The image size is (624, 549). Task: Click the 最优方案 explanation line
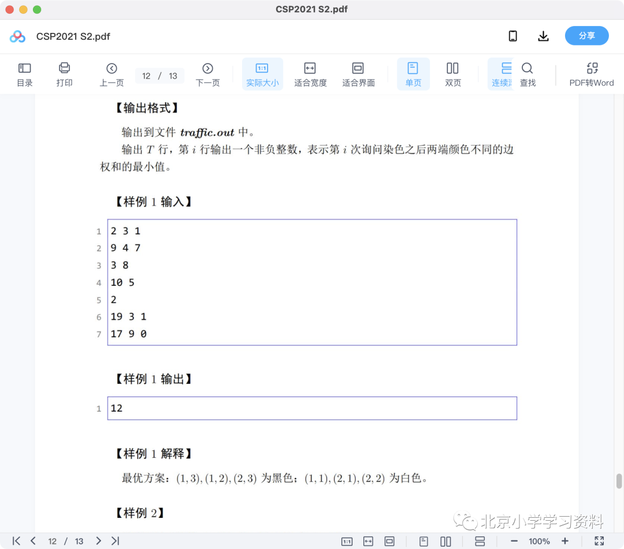[274, 478]
